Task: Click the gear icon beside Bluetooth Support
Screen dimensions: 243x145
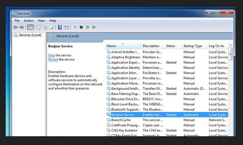Action: pyautogui.click(x=108, y=109)
